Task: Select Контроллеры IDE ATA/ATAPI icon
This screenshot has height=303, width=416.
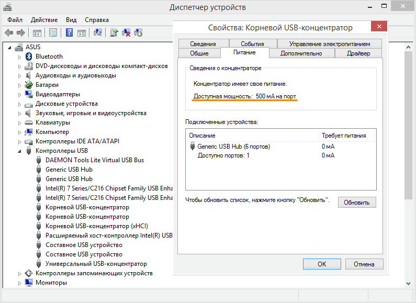Action: [29, 142]
